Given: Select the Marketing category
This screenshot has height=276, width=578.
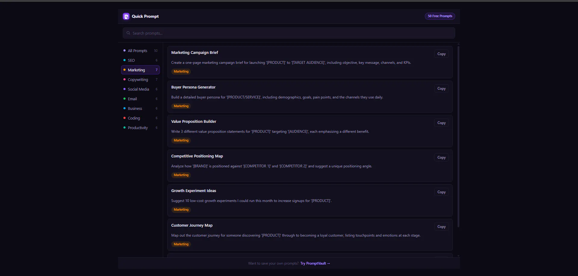Looking at the screenshot, I should click(140, 70).
